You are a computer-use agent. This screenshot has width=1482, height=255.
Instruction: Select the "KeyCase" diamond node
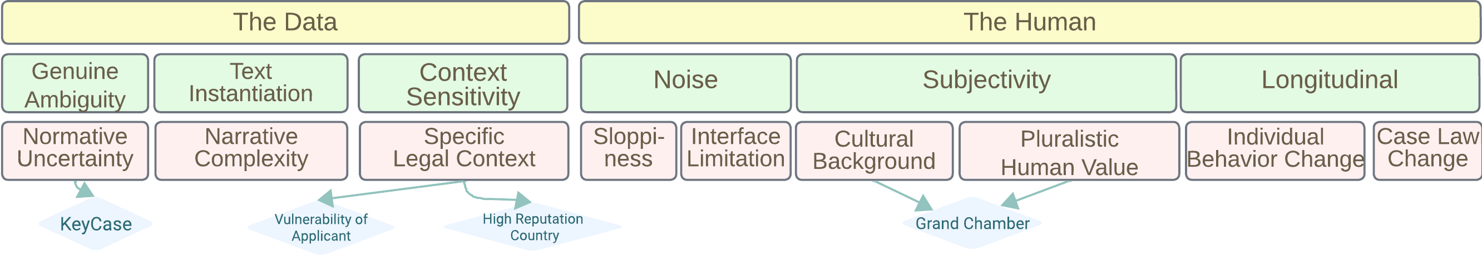coord(96,224)
